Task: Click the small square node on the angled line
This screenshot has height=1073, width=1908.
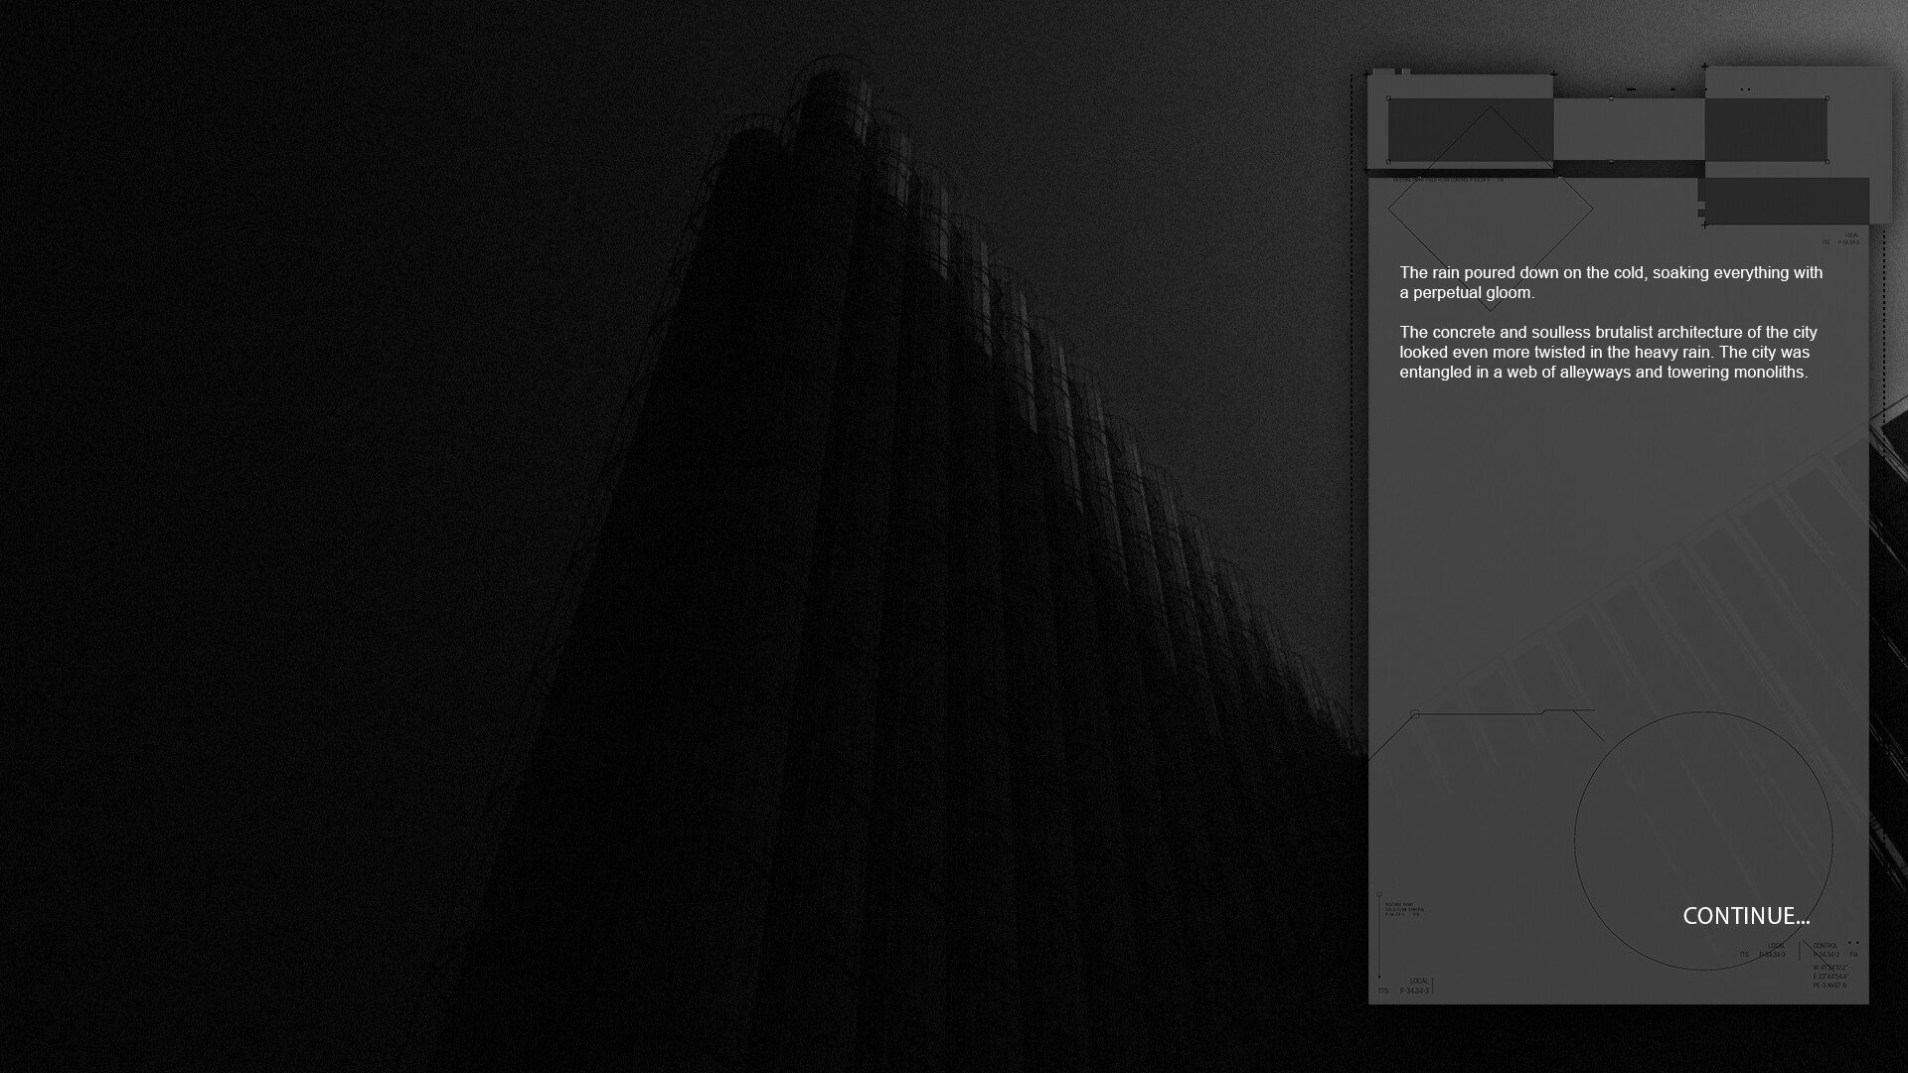Action: (x=1415, y=713)
